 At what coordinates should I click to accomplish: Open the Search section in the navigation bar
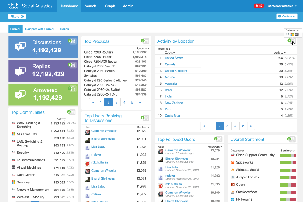[x=90, y=6]
